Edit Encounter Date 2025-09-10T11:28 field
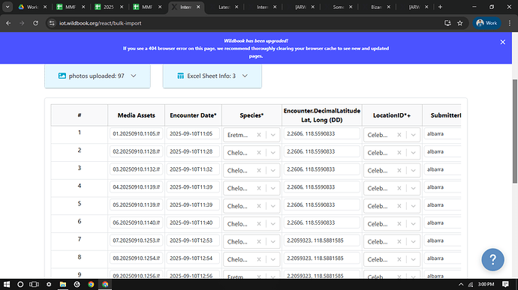Image resolution: width=518 pixels, height=290 pixels. click(x=193, y=151)
